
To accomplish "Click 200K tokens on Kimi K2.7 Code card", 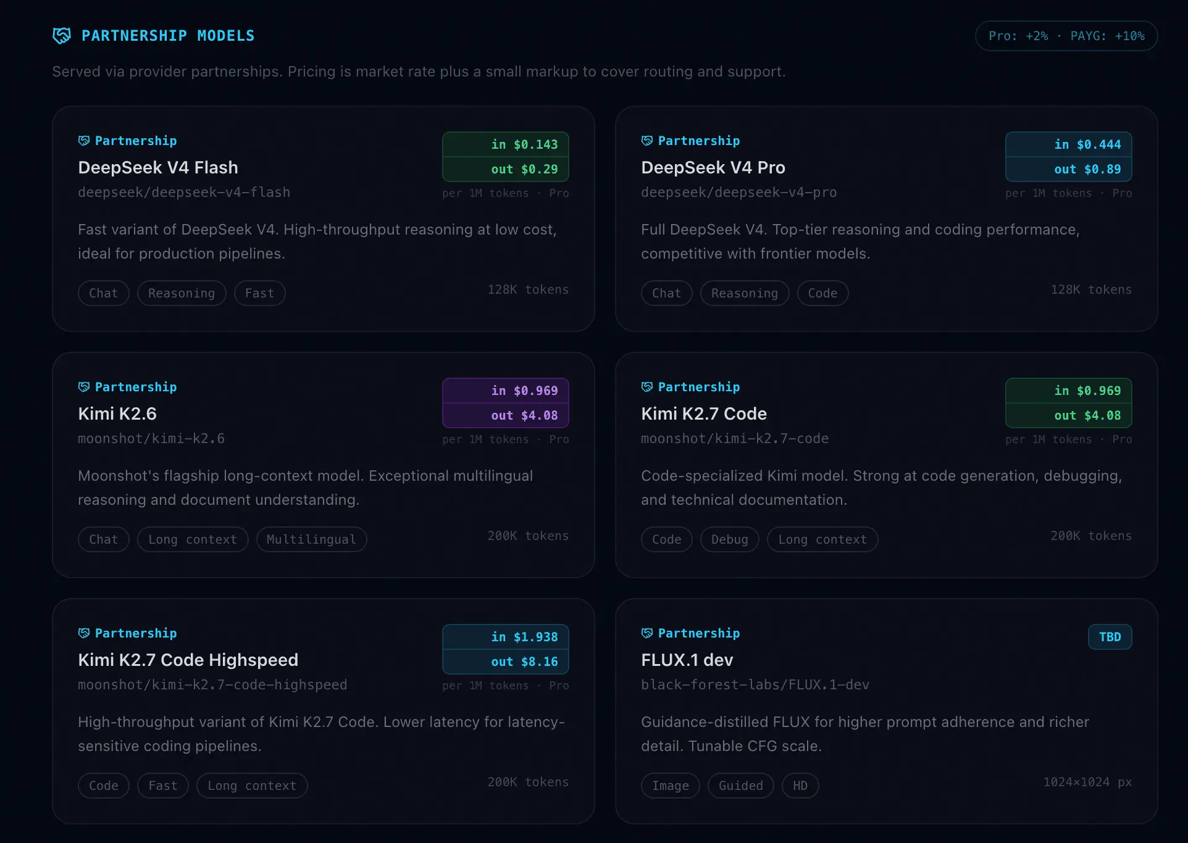I will pos(1091,536).
